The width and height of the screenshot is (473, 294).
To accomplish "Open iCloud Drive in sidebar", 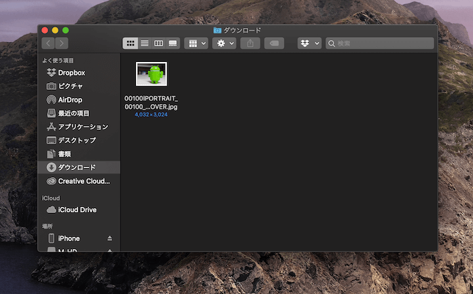I will [x=79, y=210].
